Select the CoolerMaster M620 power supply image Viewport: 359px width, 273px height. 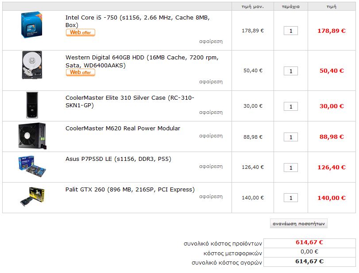point(32,136)
